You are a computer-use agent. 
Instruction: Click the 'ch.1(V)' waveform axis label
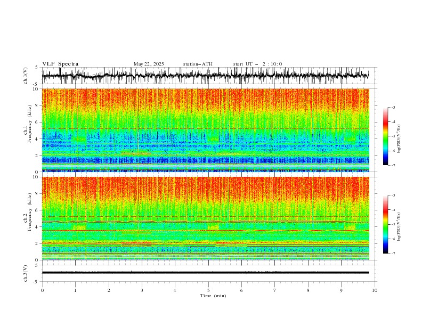click(26, 76)
